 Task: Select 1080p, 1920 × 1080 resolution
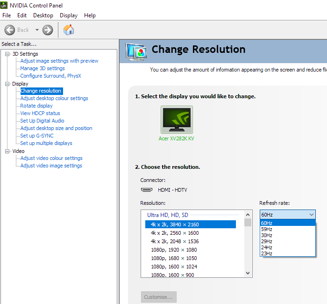click(x=174, y=250)
